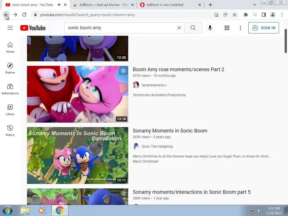Go back using the browser back arrow
The width and height of the screenshot is (288, 216).
[6, 15]
